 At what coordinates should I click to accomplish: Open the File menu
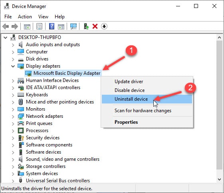click(x=8, y=17)
